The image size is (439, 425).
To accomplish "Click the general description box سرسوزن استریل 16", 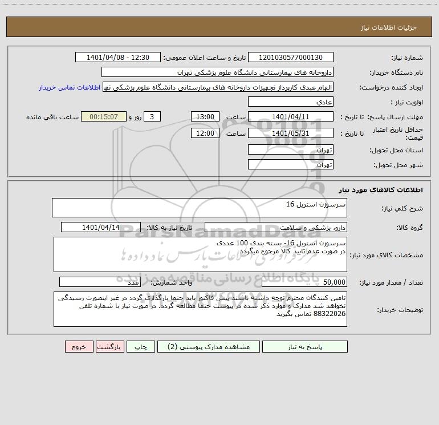I will [x=200, y=208].
